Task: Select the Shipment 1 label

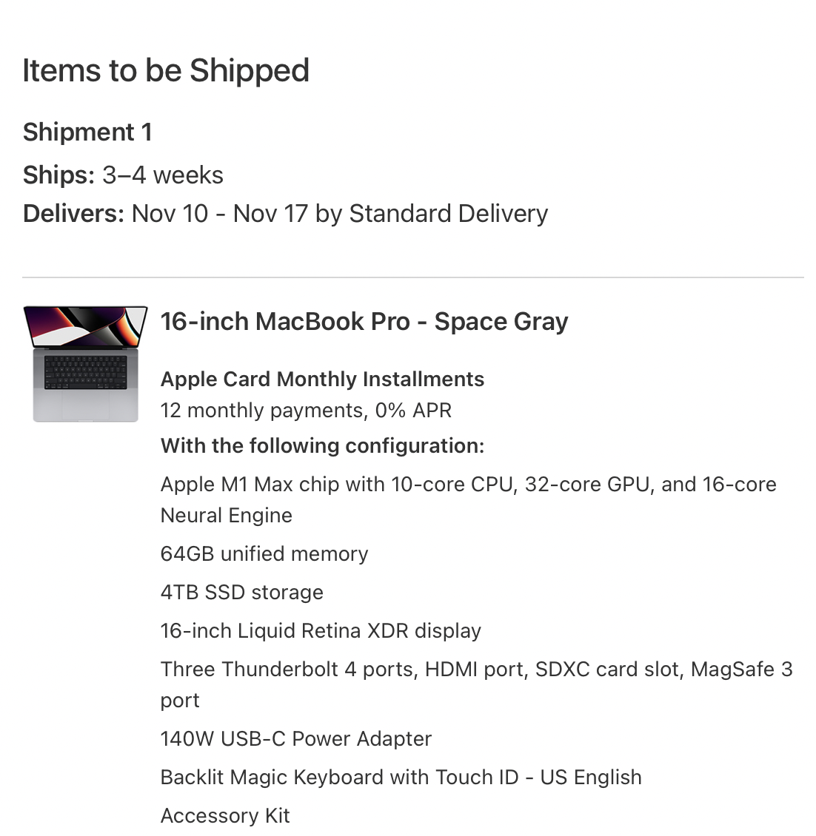Action: 87,132
